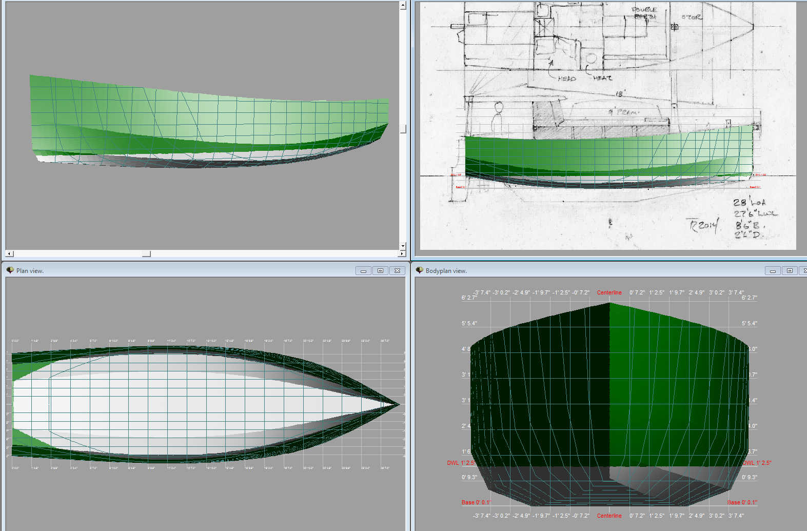Image resolution: width=807 pixels, height=531 pixels.
Task: Minimize the Plan view window
Action: pos(363,270)
